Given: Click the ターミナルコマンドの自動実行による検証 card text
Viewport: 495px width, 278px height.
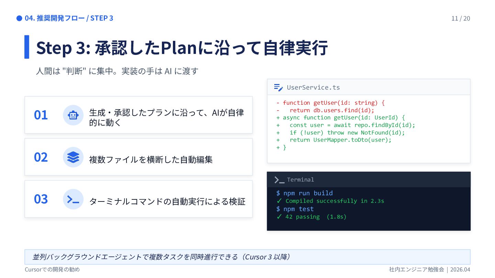Looking at the screenshot, I should click(x=167, y=201).
